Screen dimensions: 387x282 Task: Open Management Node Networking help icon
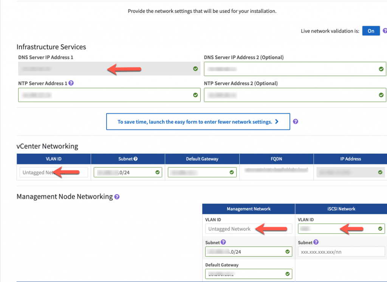(117, 197)
